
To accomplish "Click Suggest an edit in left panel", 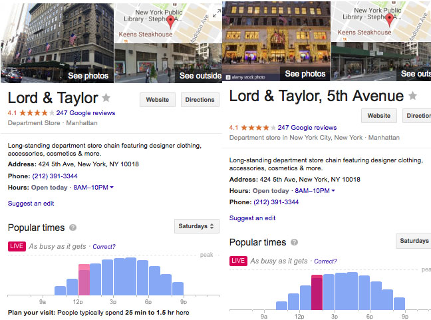I will coord(31,204).
